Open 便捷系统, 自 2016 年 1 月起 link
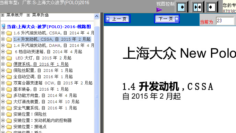The image size is (236, 133). pyautogui.click(x=41, y=64)
